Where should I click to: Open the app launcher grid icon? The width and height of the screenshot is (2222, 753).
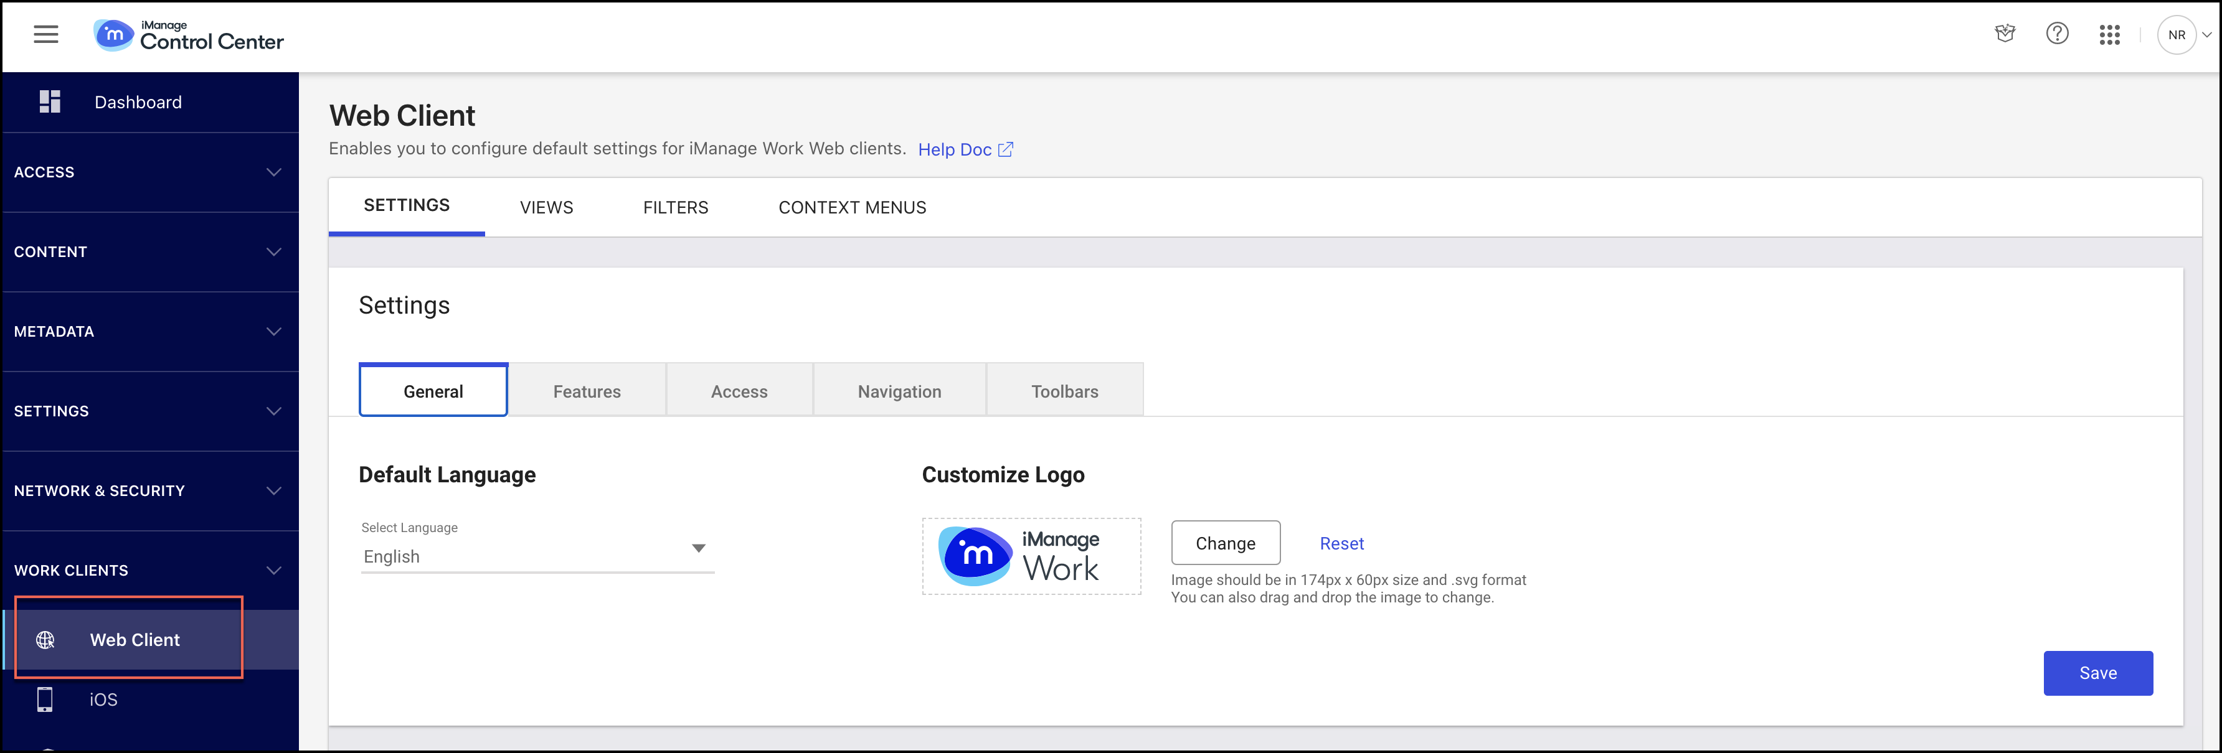coord(2110,34)
